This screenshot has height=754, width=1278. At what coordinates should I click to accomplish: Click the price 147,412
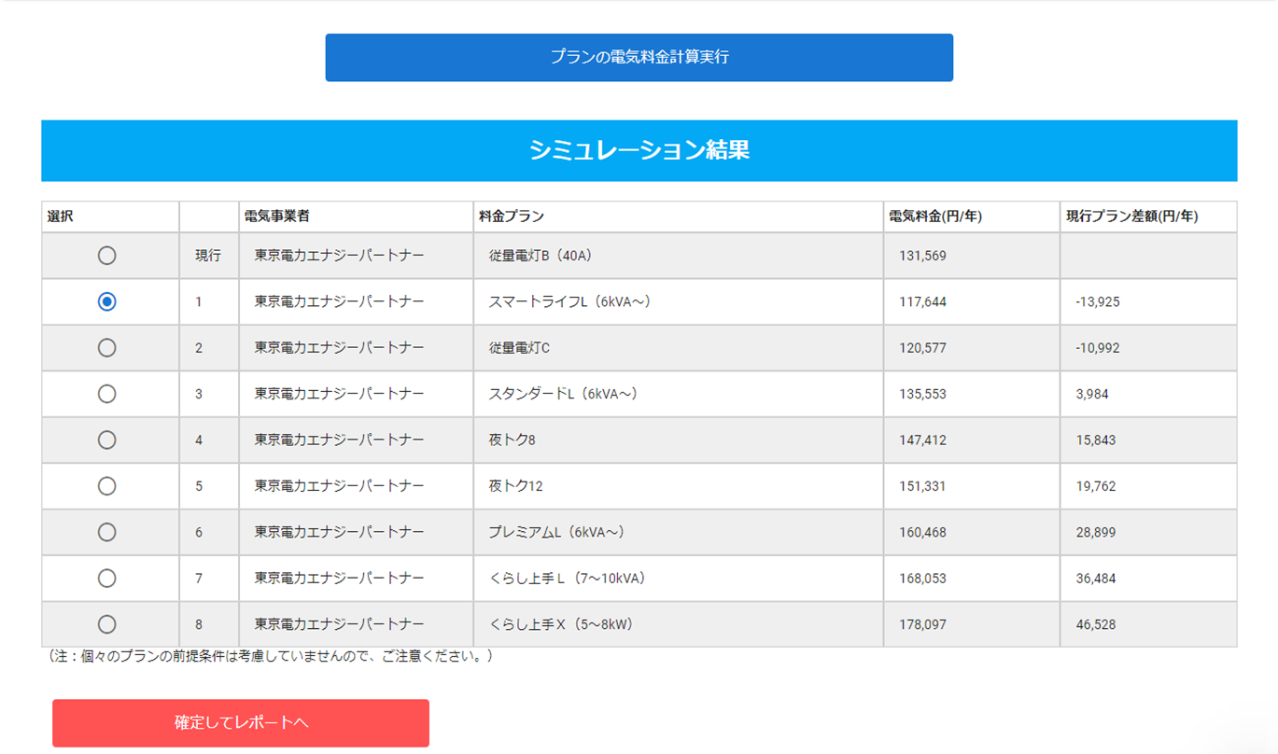[923, 440]
